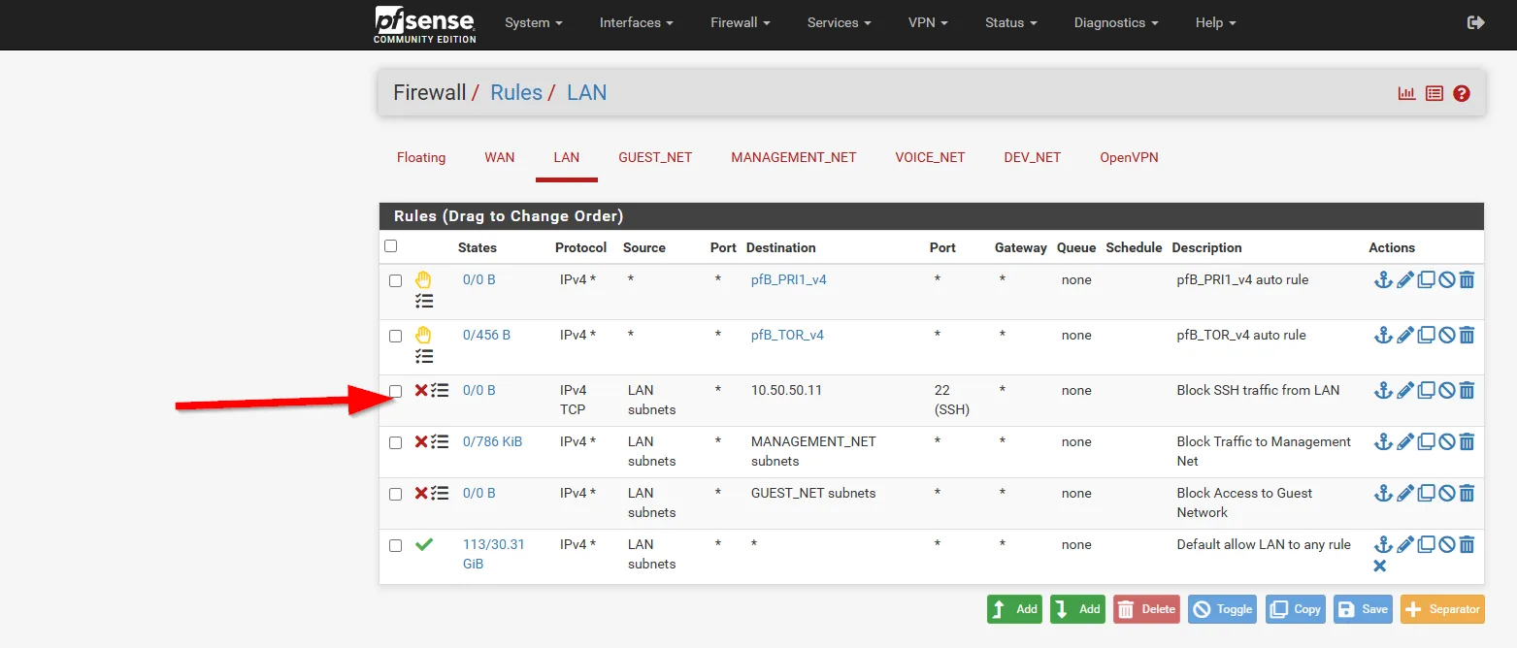
Task: Click the red help question mark icon
Action: coord(1462,93)
